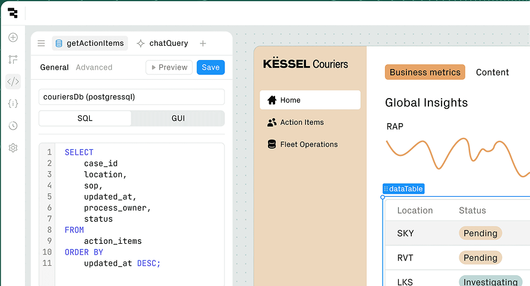The height and width of the screenshot is (286, 530).
Task: Click the Retool logo in top-left corner
Action: click(x=12, y=13)
